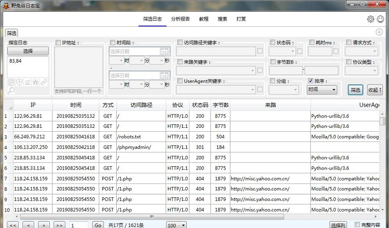The width and height of the screenshot is (389, 228).
Task: Enable the IP地址 filter checkbox
Action: [58, 43]
